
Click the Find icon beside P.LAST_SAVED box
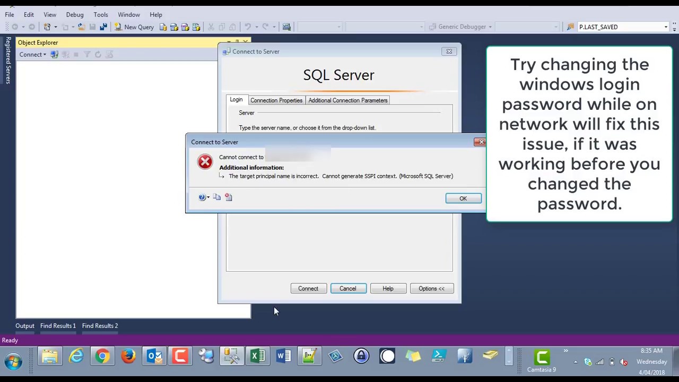570,27
